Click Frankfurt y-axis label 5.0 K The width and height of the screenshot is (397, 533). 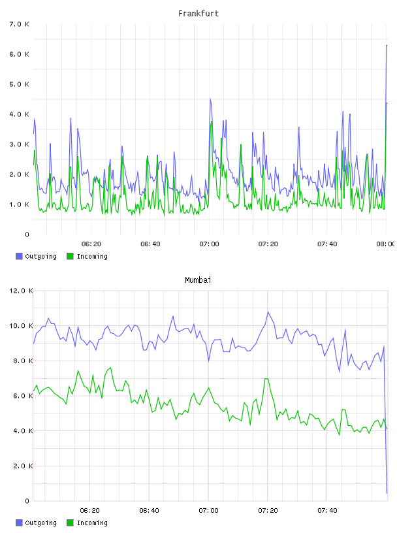tap(20, 84)
